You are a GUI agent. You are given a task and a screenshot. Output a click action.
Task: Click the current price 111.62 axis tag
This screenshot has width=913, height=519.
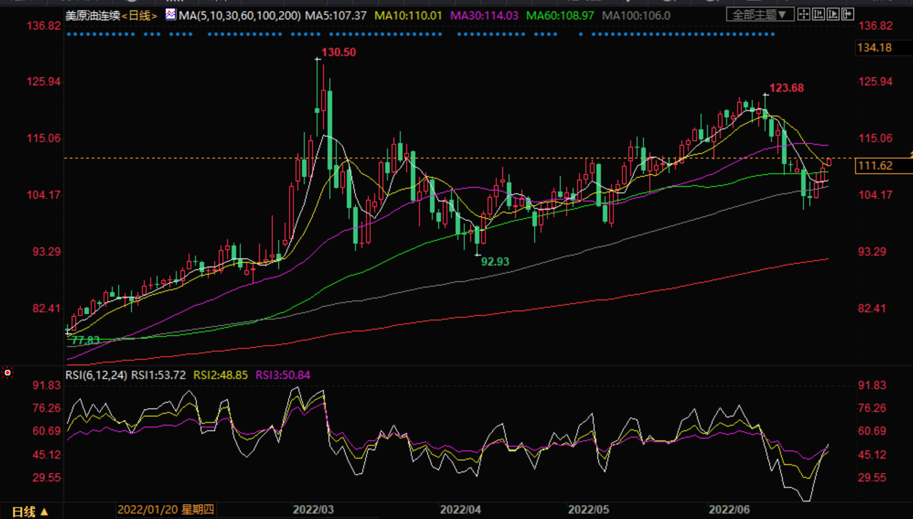[875, 165]
